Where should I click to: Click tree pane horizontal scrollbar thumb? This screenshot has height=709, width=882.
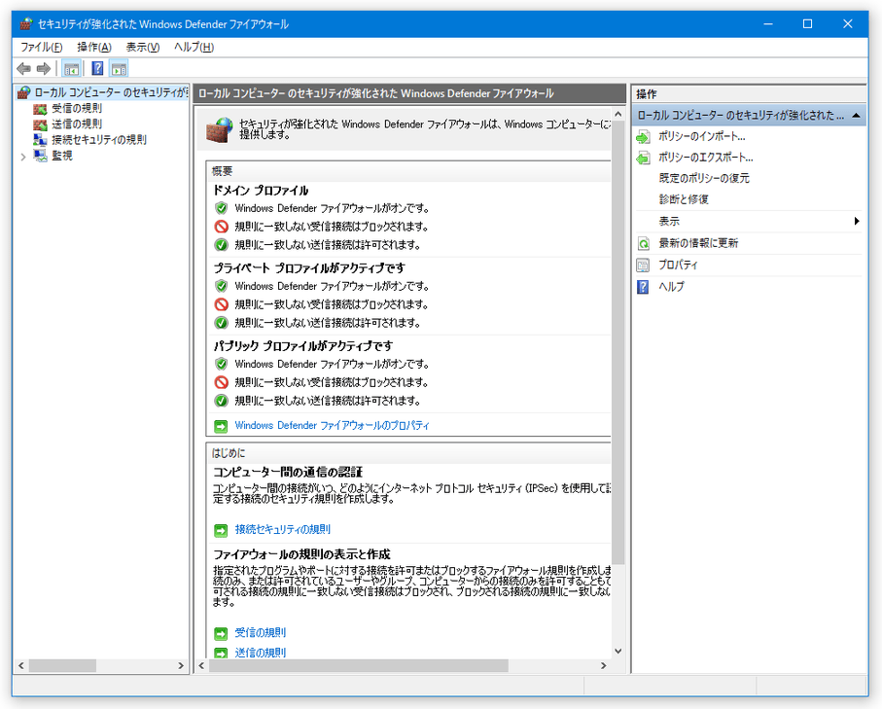click(x=62, y=665)
